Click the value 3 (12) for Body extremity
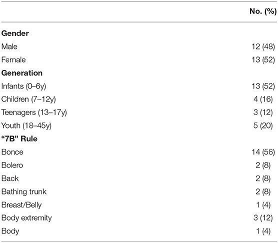The height and width of the screenshot is (243, 278). point(263,218)
